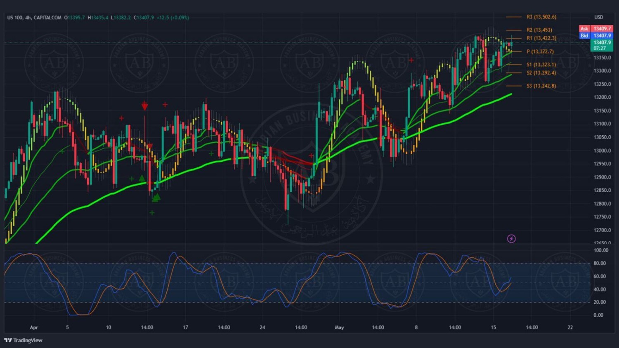The image size is (619, 348).
Task: Click the Apr date label on time axis
Action: (34, 327)
